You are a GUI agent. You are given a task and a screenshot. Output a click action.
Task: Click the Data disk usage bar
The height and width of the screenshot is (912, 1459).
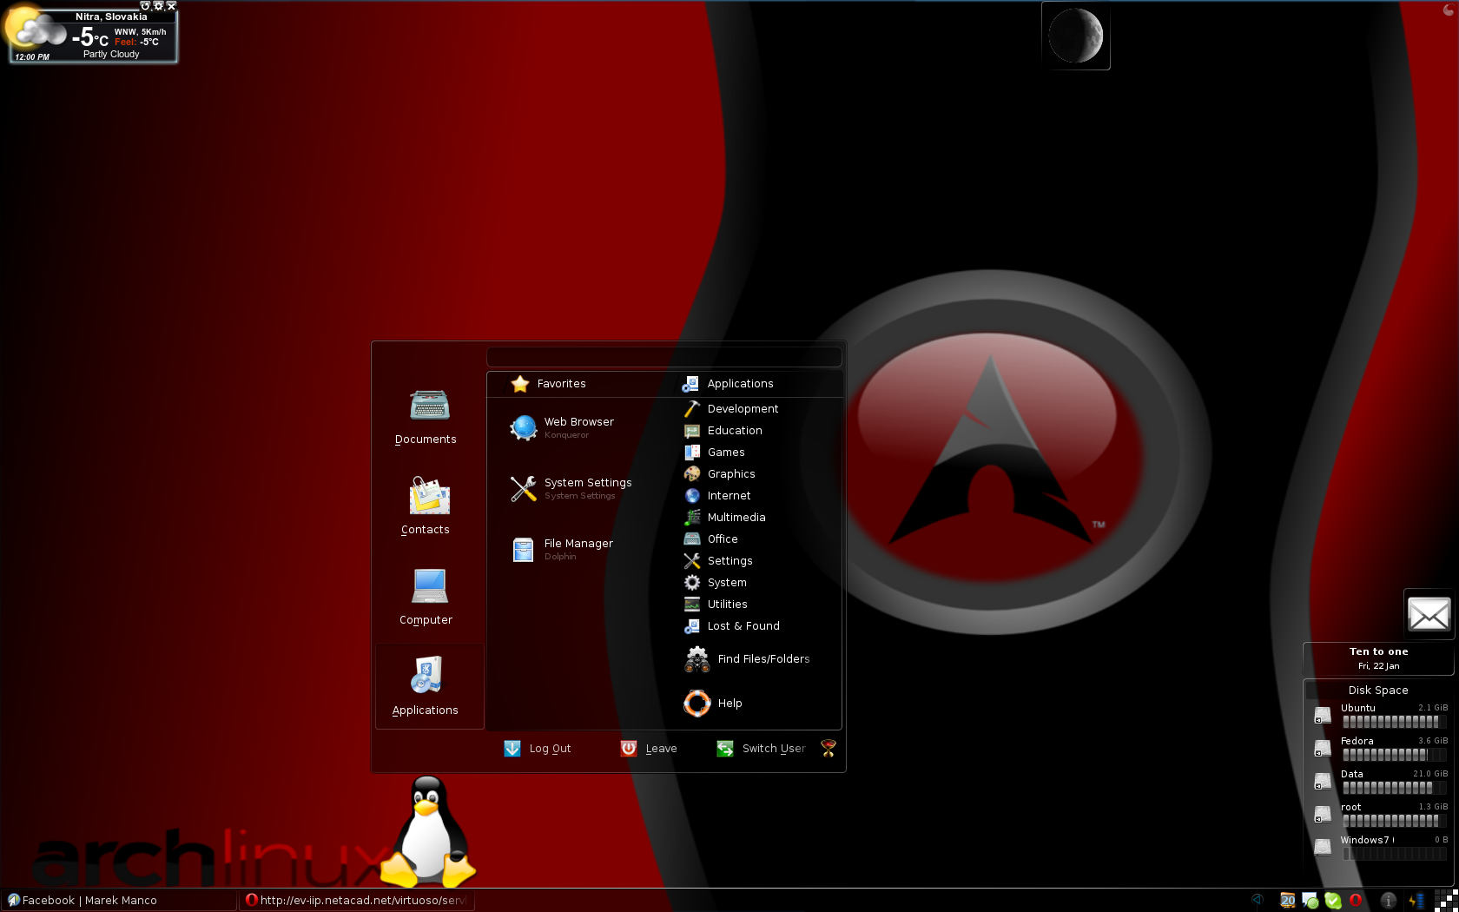click(1395, 788)
